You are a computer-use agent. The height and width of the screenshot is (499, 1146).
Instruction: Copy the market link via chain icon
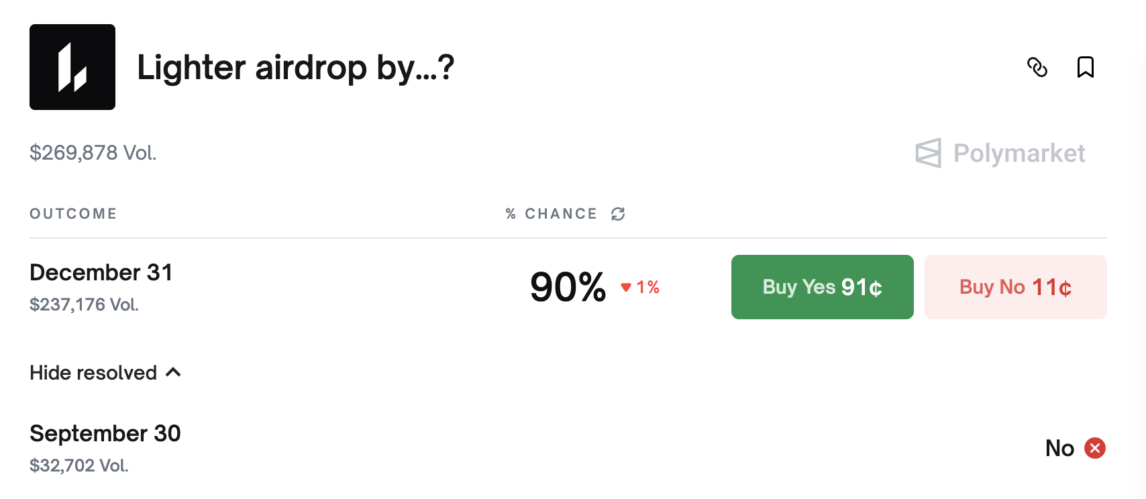click(1037, 67)
